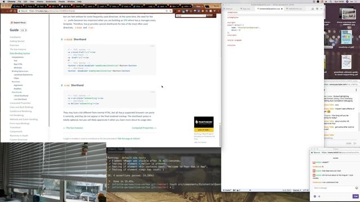Click the page search input field

pyautogui.click(x=191, y=16)
